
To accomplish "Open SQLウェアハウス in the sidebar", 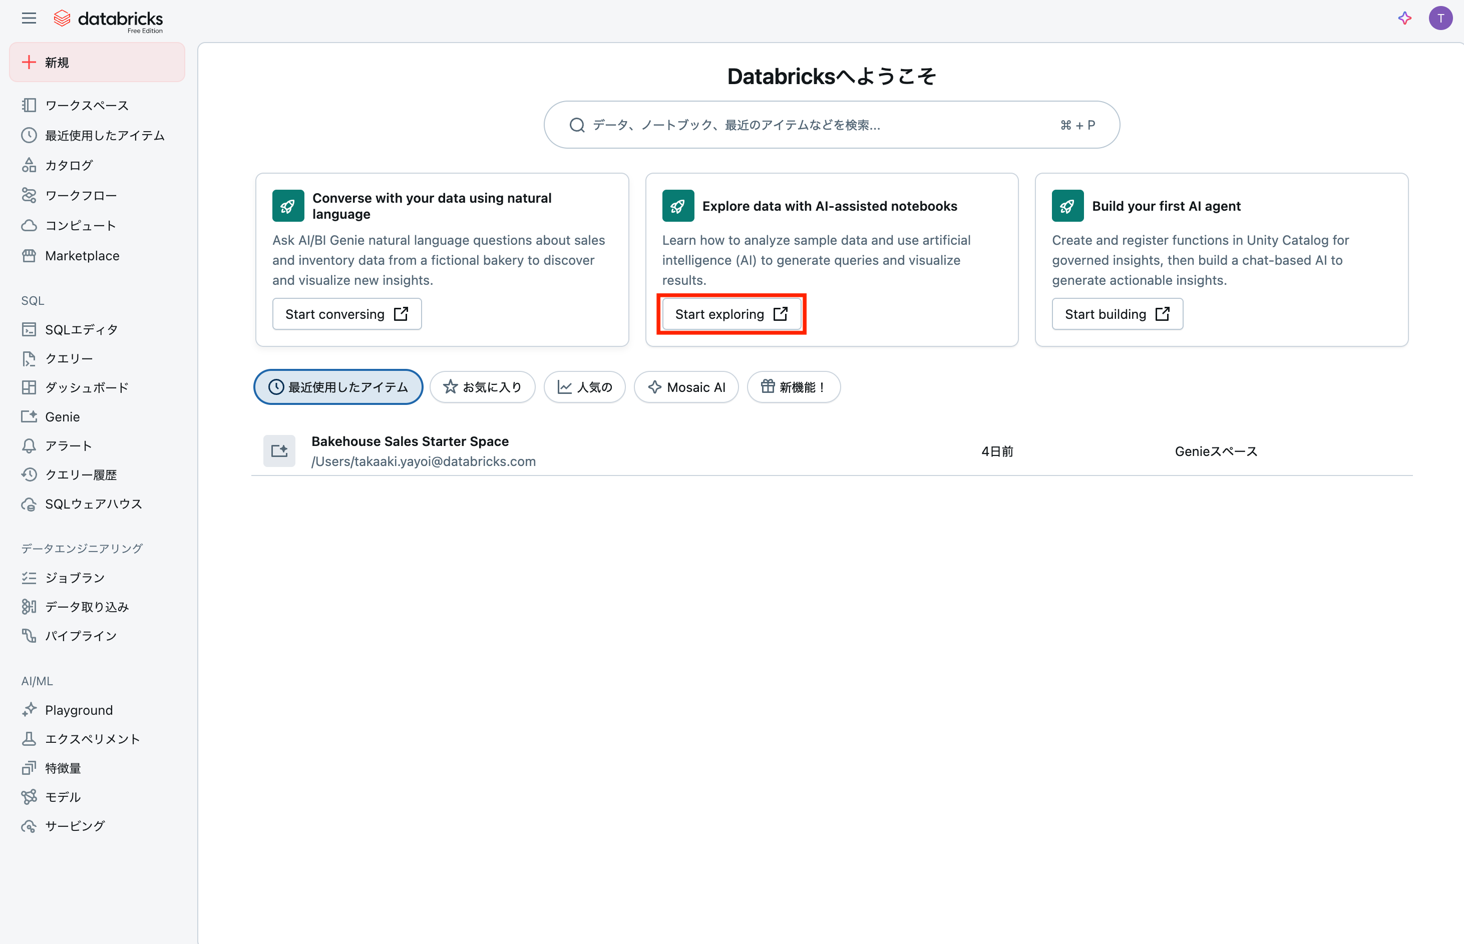I will (x=93, y=504).
